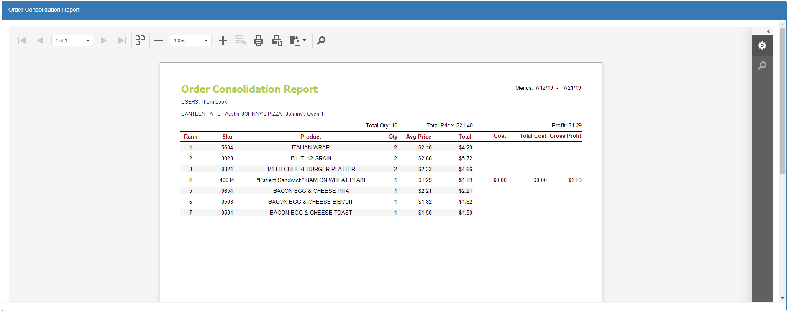Go to previous report page
This screenshot has width=789, height=314.
click(40, 41)
